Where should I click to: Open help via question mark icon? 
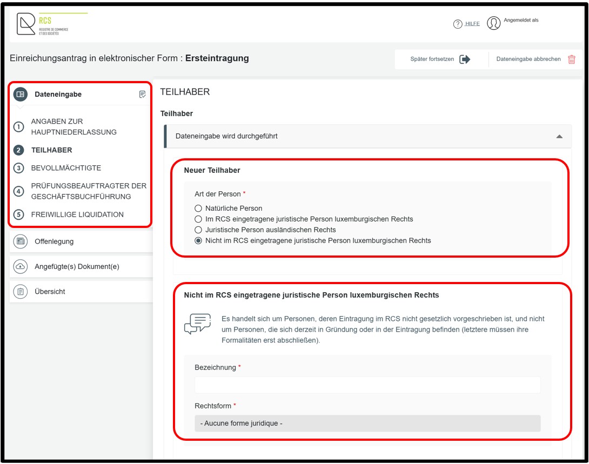(x=458, y=24)
